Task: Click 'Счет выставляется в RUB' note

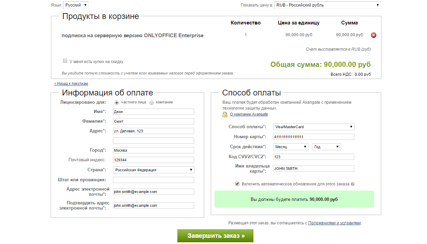Action: coord(338,49)
